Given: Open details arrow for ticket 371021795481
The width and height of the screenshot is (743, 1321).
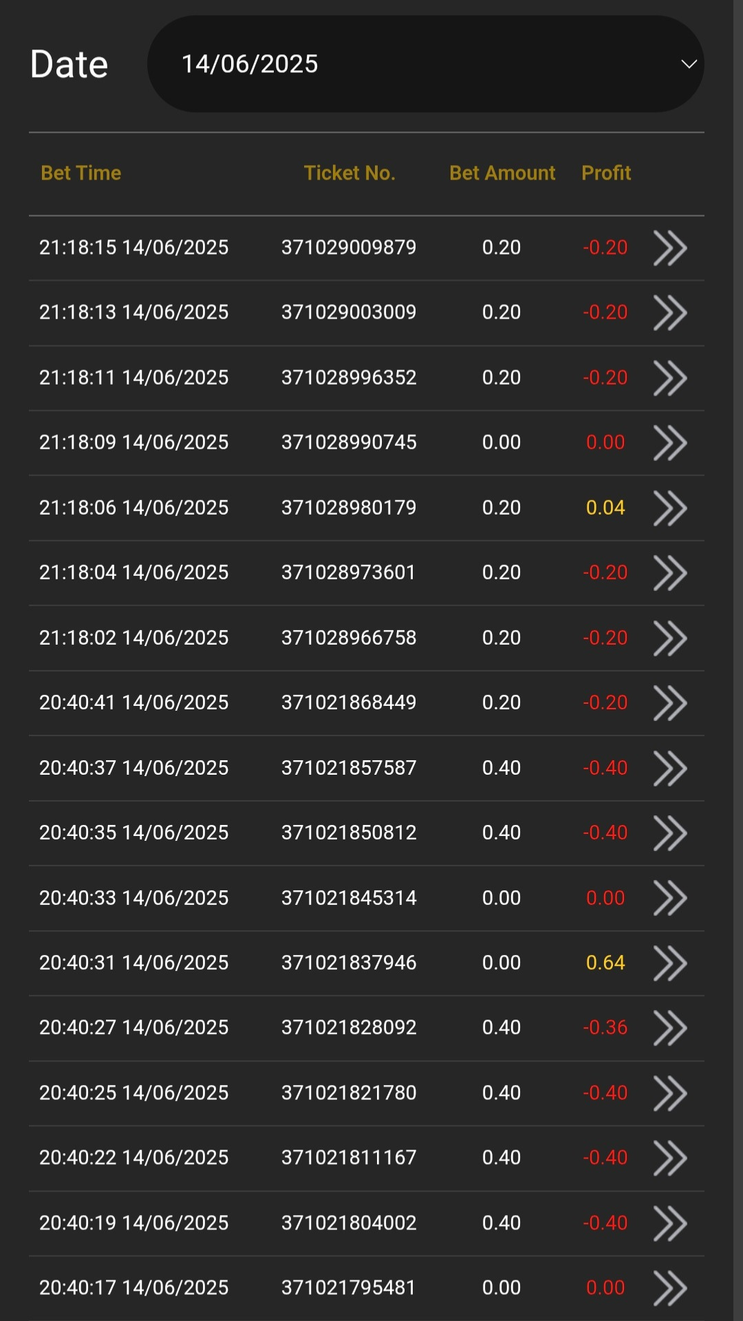Looking at the screenshot, I should point(670,1287).
